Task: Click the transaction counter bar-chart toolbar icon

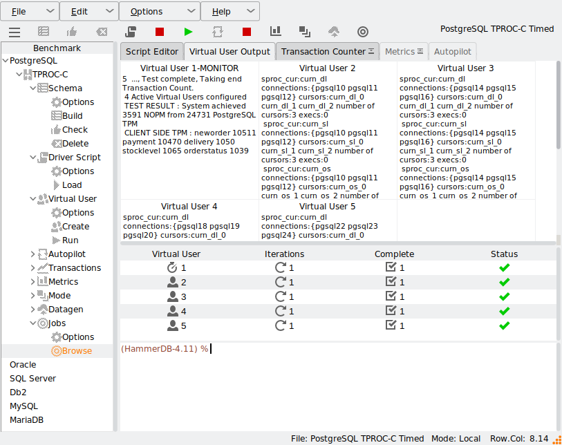Action: (x=275, y=31)
